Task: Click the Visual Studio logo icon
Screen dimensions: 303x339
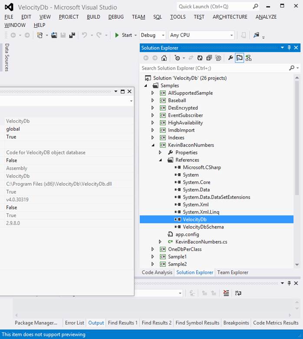Action: click(x=9, y=7)
